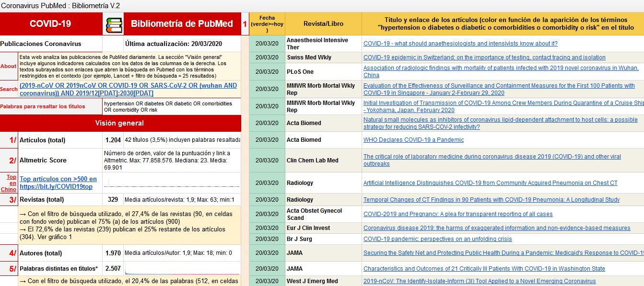
Task: Click the words-in-titles sparkline chart
Action: click(182, 269)
